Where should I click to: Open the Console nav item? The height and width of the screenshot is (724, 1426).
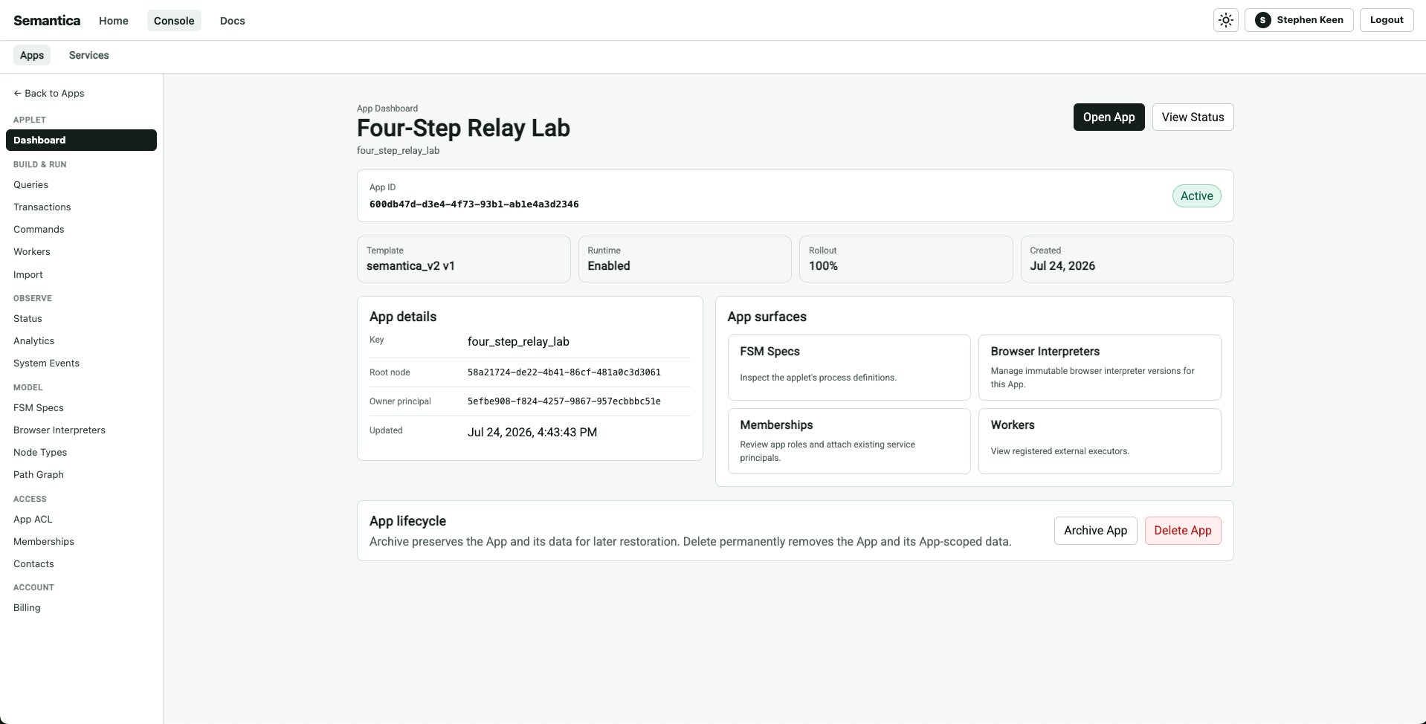click(174, 21)
